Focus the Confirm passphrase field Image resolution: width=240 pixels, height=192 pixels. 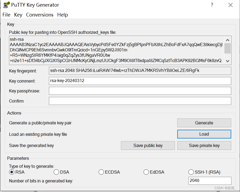[140, 101]
